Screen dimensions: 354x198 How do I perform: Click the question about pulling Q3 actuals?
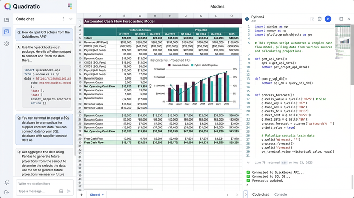coord(45,34)
